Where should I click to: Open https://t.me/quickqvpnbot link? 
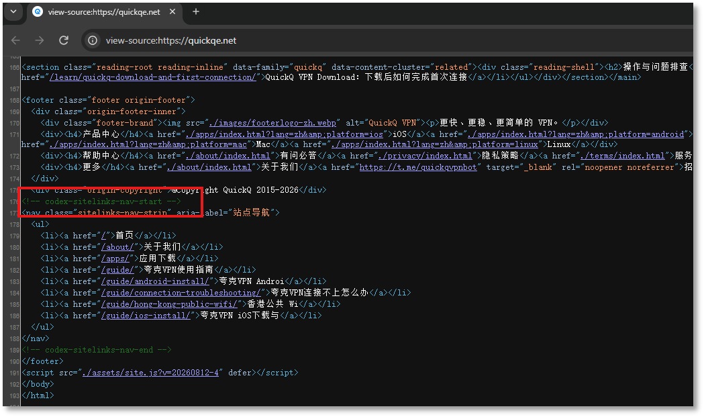coord(418,167)
